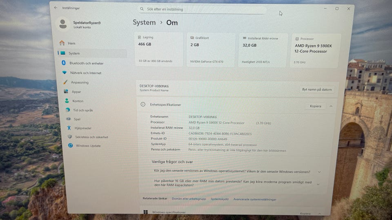Click the AMD Ryzen 9 5900X processor card
This screenshot has width=392, height=220.
tap(315, 51)
